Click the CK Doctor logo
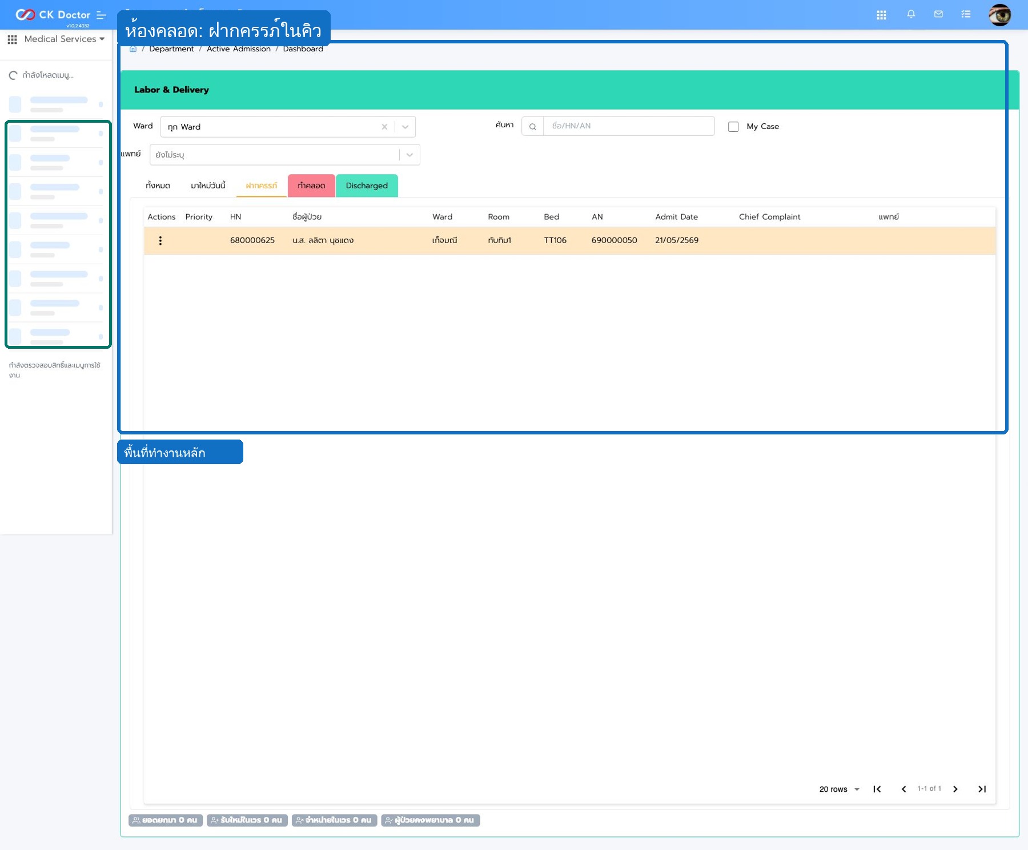1028x850 pixels. (53, 15)
